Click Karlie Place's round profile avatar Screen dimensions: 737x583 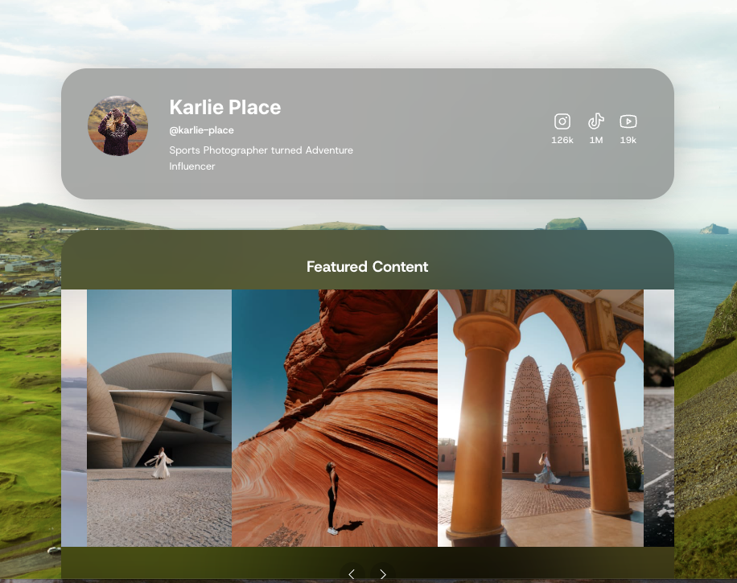118,125
